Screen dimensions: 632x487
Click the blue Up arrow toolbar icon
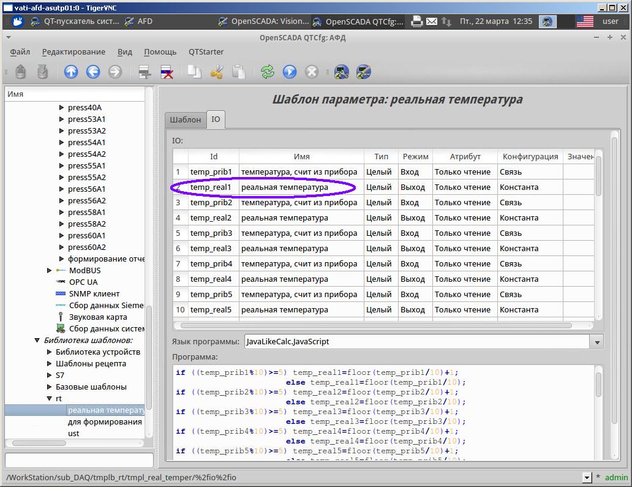click(x=71, y=72)
